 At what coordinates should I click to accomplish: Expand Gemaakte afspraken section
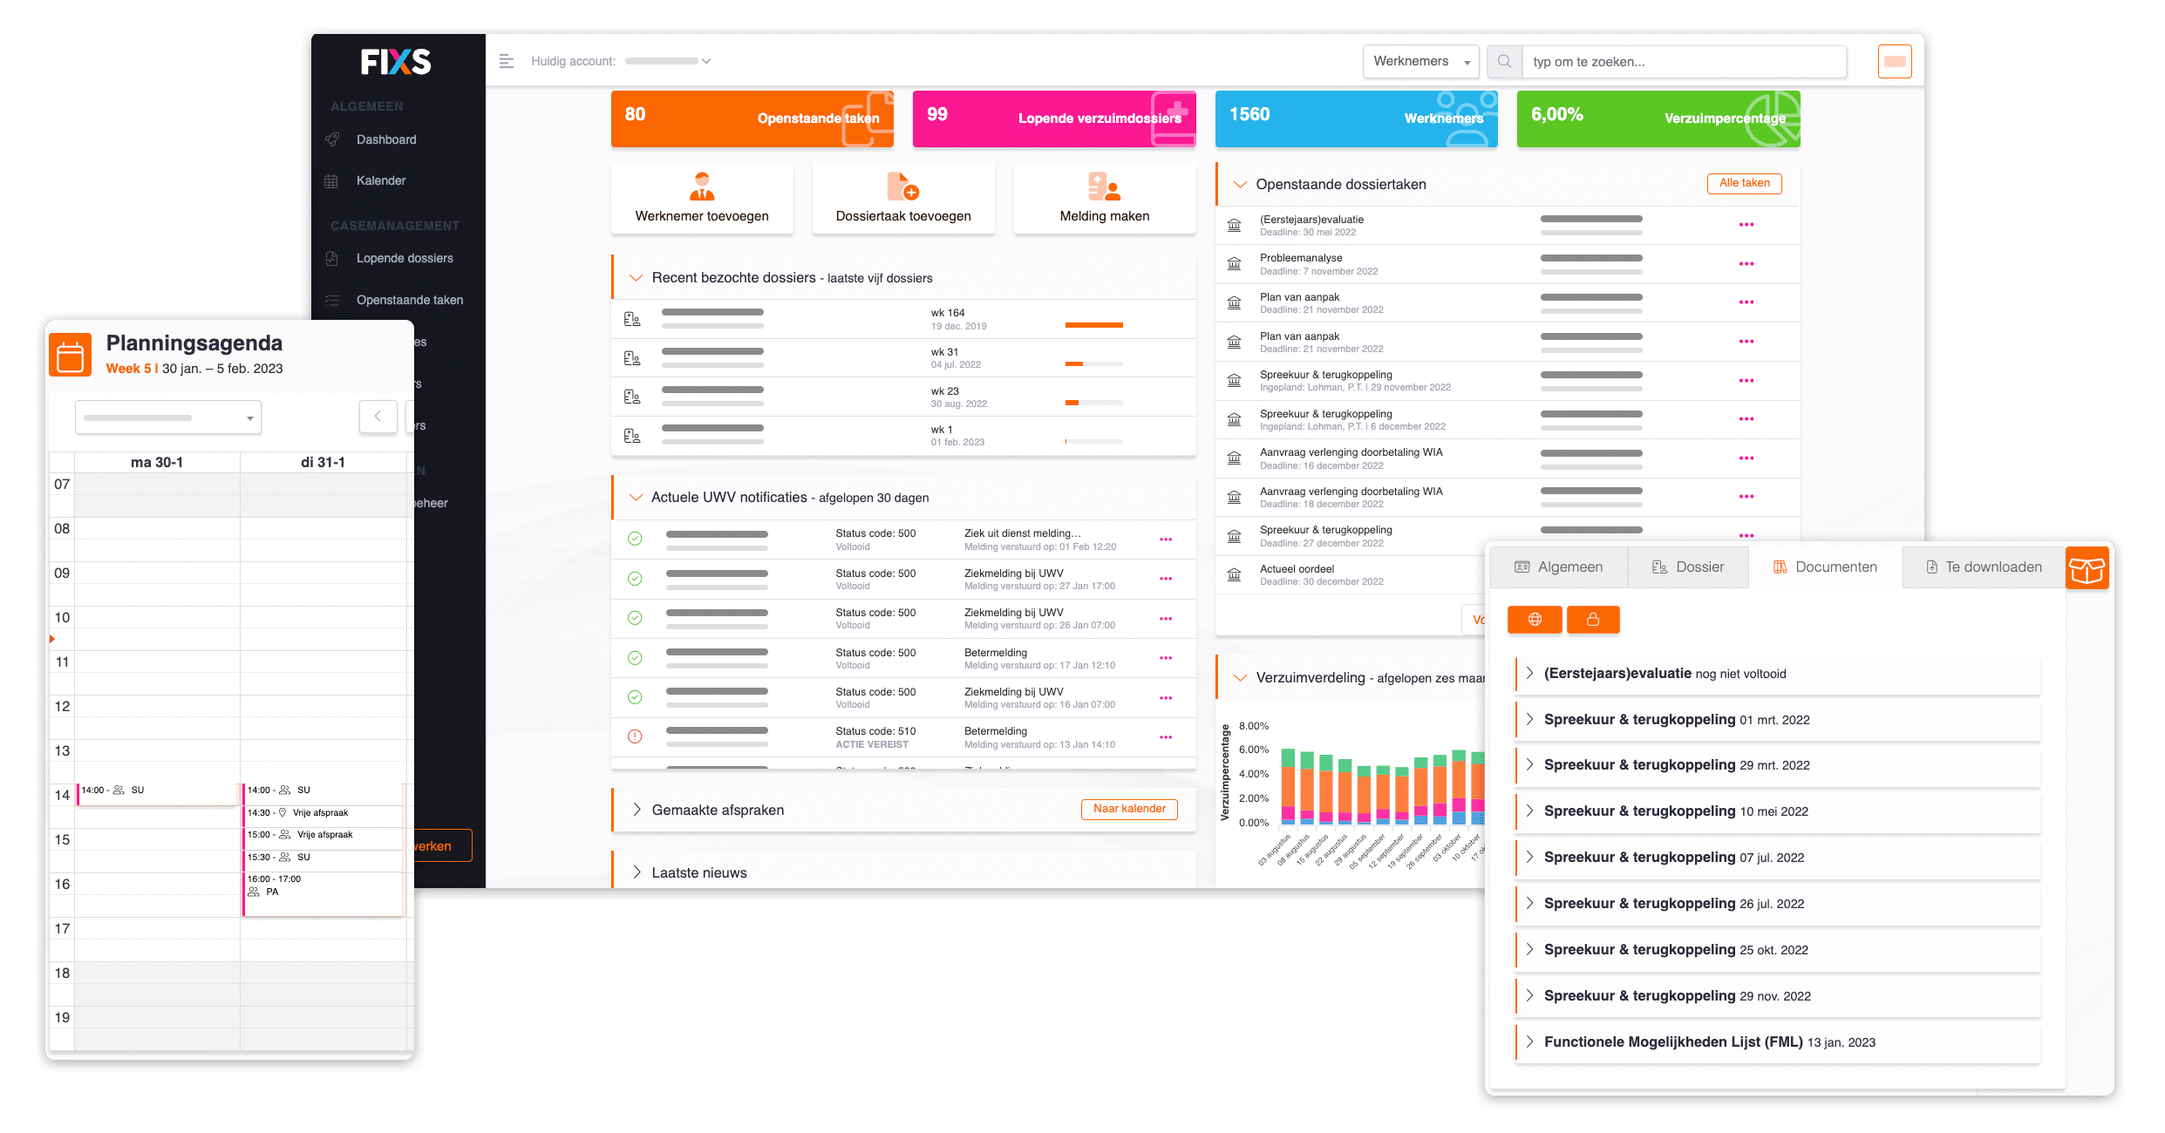click(x=636, y=810)
